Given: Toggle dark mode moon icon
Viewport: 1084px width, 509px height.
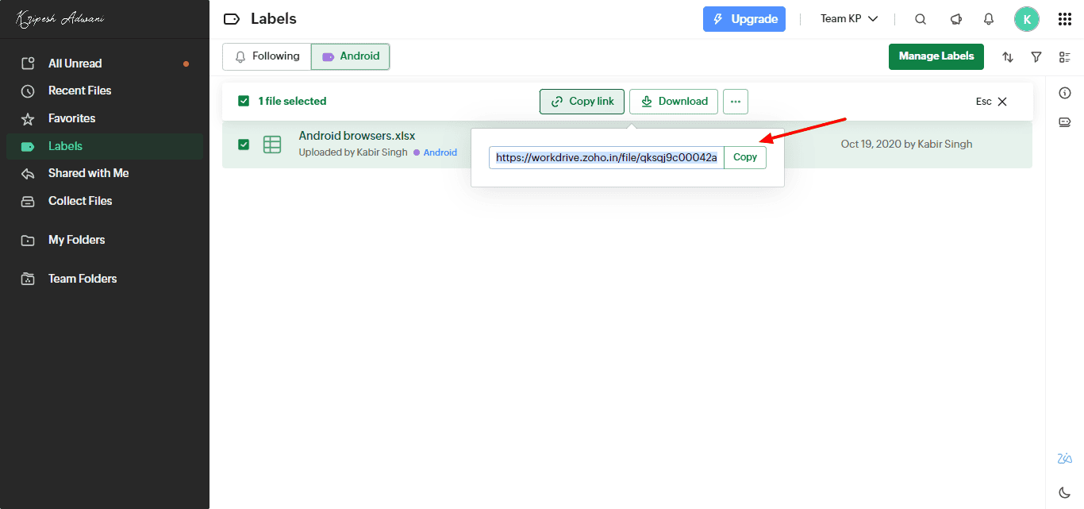Looking at the screenshot, I should [x=1065, y=492].
